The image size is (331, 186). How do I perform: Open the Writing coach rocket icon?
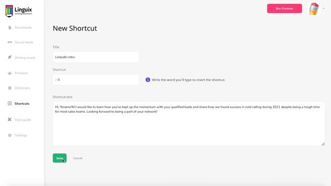click(10, 57)
